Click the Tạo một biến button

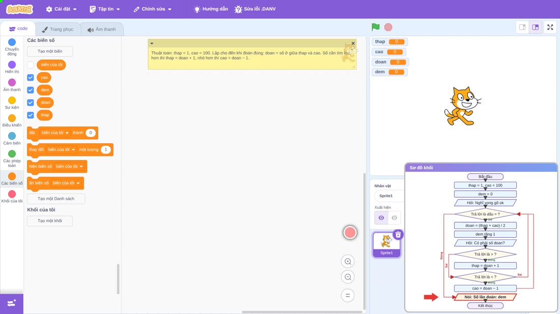click(50, 51)
